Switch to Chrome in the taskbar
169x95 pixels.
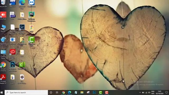(x=63, y=92)
